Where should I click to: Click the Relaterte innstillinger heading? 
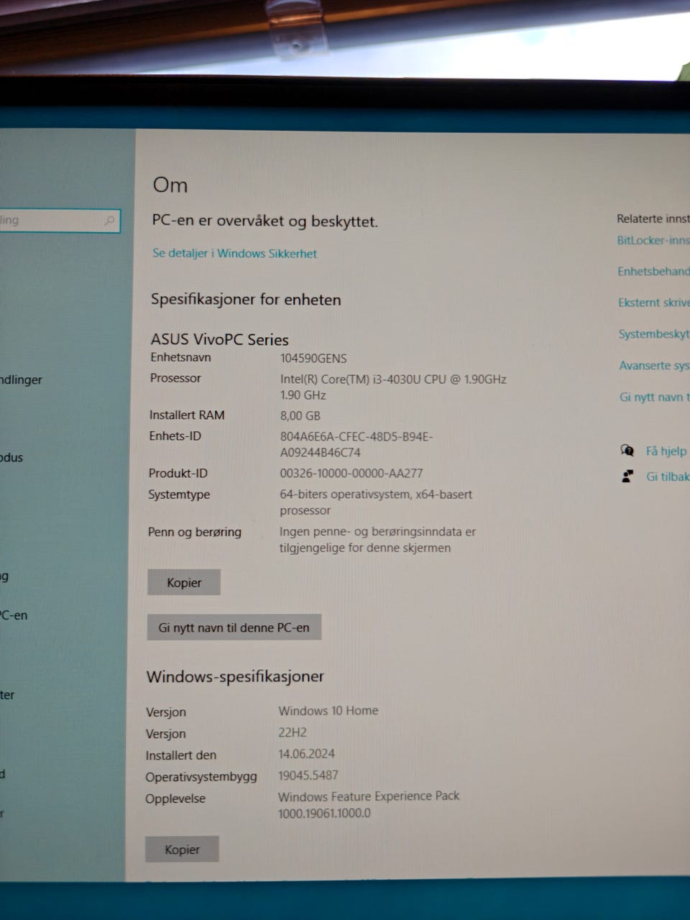[x=653, y=218]
